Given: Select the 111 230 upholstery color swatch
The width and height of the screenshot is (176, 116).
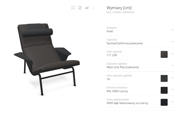Looking at the screenshot, I should [164, 54].
